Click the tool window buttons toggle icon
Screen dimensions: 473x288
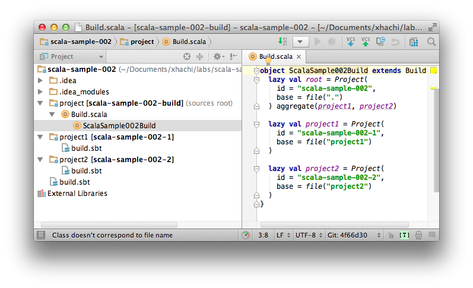click(41, 235)
